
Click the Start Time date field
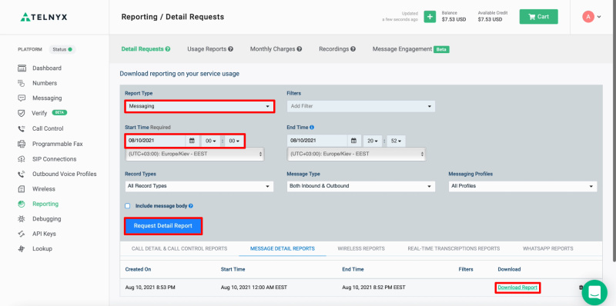[x=156, y=141]
